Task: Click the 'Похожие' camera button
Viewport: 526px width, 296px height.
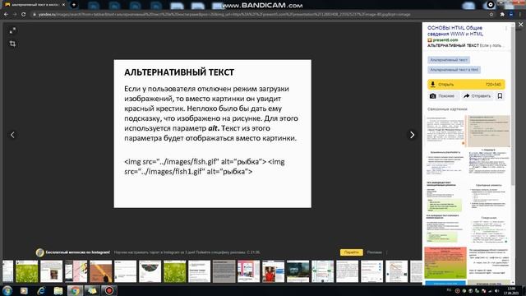Action: (443, 96)
